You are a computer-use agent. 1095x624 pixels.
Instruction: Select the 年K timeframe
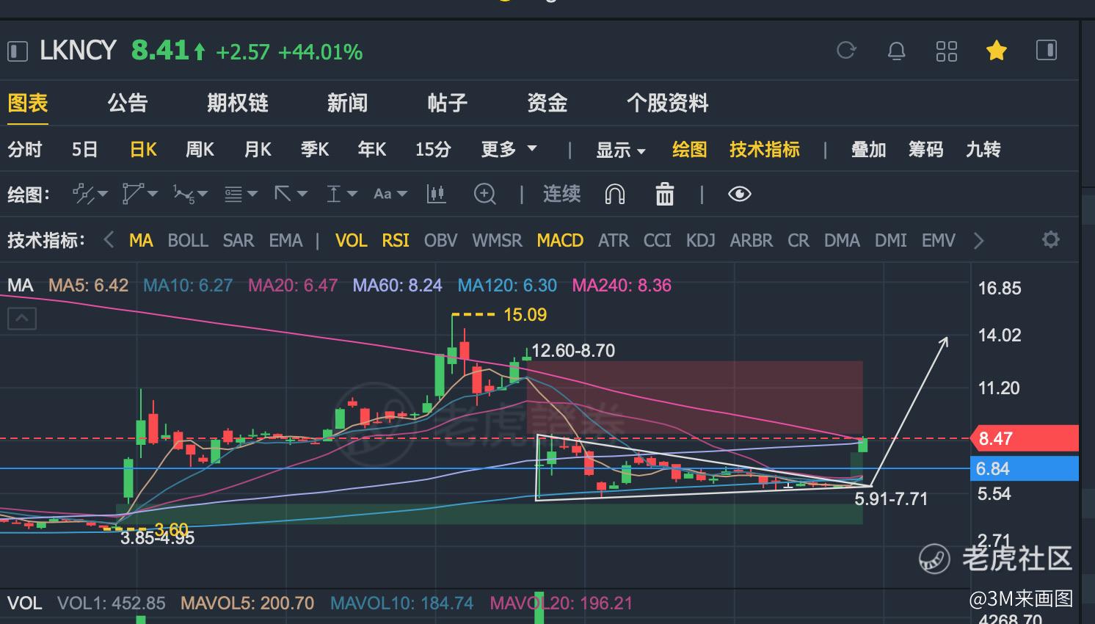point(372,150)
